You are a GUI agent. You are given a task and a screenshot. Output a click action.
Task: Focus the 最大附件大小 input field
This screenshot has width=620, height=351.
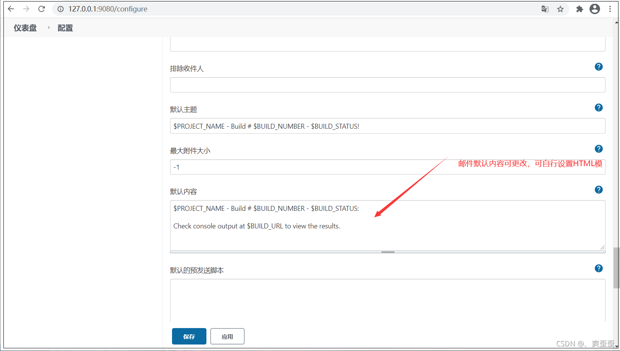(388, 167)
